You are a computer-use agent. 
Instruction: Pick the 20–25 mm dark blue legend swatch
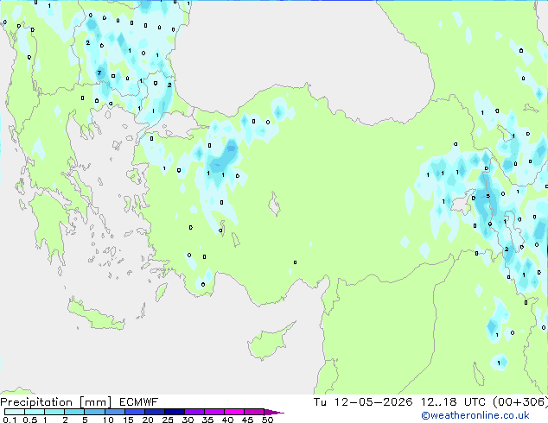click(154, 412)
